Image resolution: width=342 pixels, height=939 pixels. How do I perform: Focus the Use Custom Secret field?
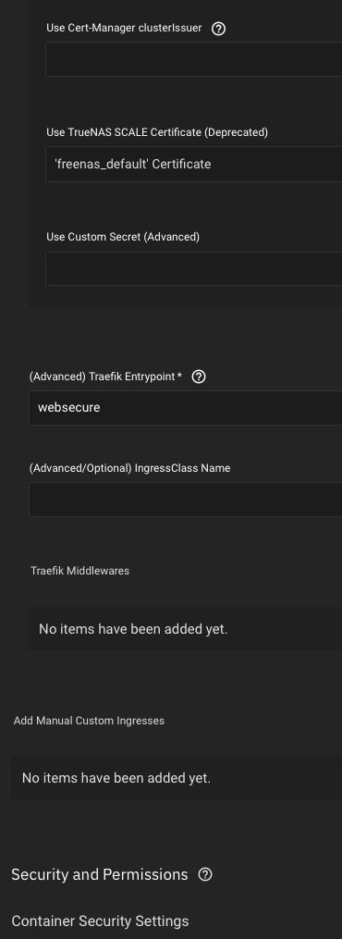[194, 268]
